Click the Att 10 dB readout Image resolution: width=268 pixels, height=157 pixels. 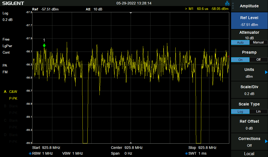94,9
